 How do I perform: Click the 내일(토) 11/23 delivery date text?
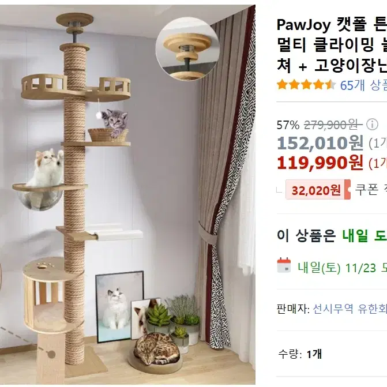tap(337, 268)
